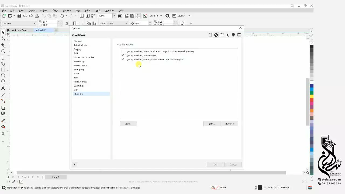
Task: Enable the CorelDRAW Graphics Suite 2022 Plugins64 folder
Action: coord(123,51)
